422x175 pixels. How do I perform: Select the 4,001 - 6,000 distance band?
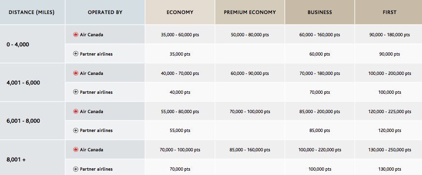coord(23,83)
